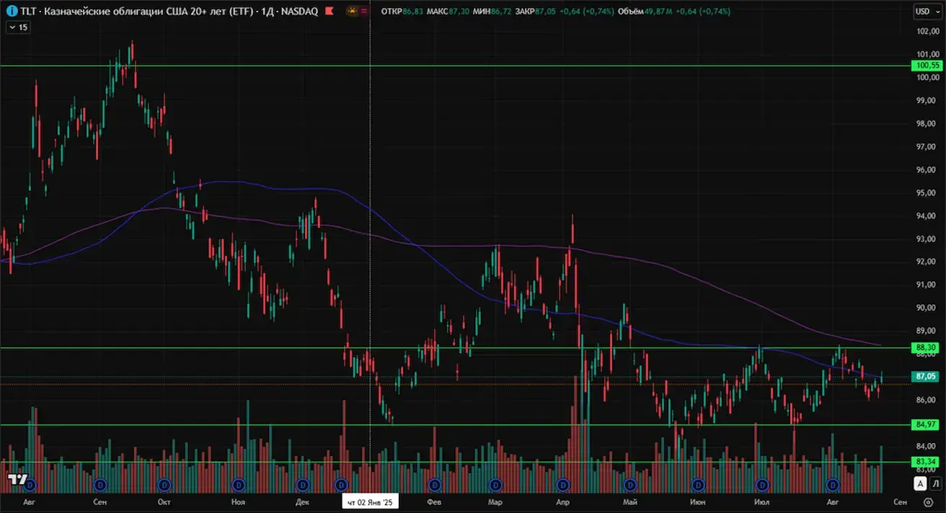Click the 87,05 current price label on axis

(924, 377)
